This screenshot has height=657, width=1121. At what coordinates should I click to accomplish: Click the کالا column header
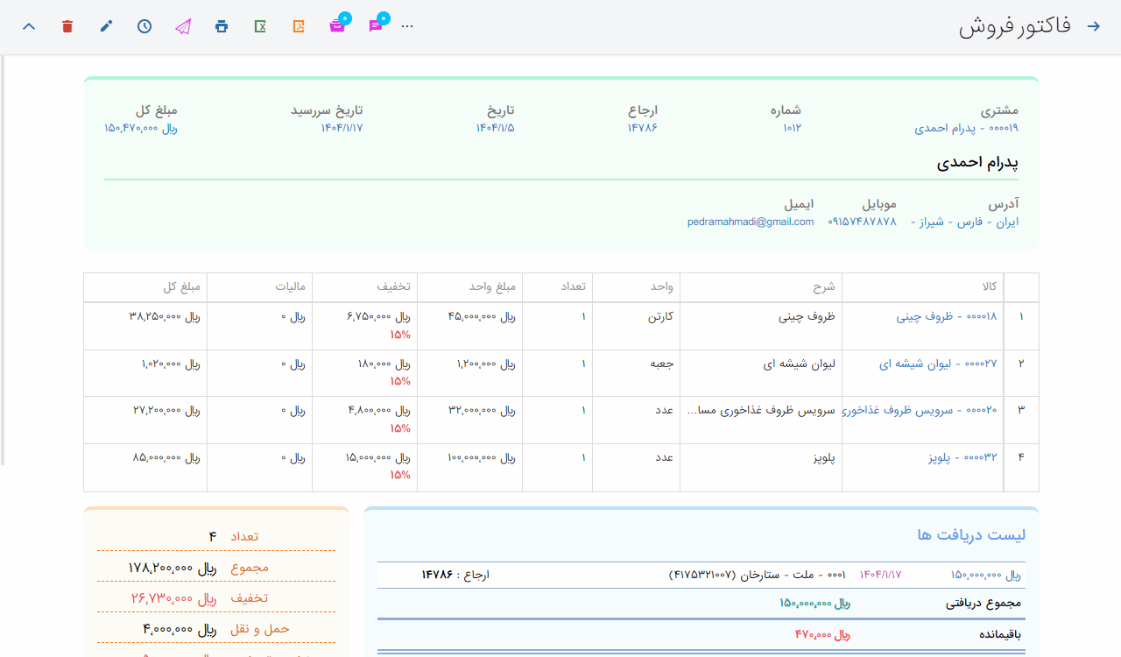pyautogui.click(x=990, y=286)
